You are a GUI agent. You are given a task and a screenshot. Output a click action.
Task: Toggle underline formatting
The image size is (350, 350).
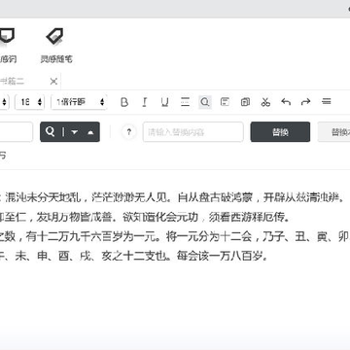click(165, 102)
